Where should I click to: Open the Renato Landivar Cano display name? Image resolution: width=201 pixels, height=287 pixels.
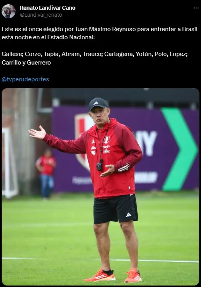coord(47,8)
